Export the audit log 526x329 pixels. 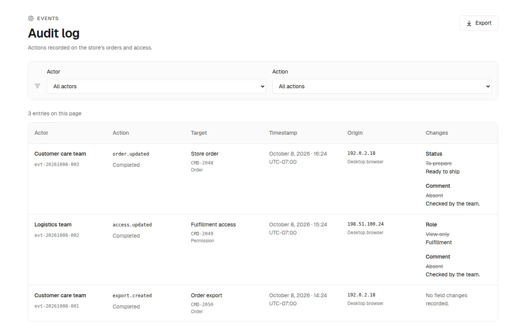click(x=478, y=23)
